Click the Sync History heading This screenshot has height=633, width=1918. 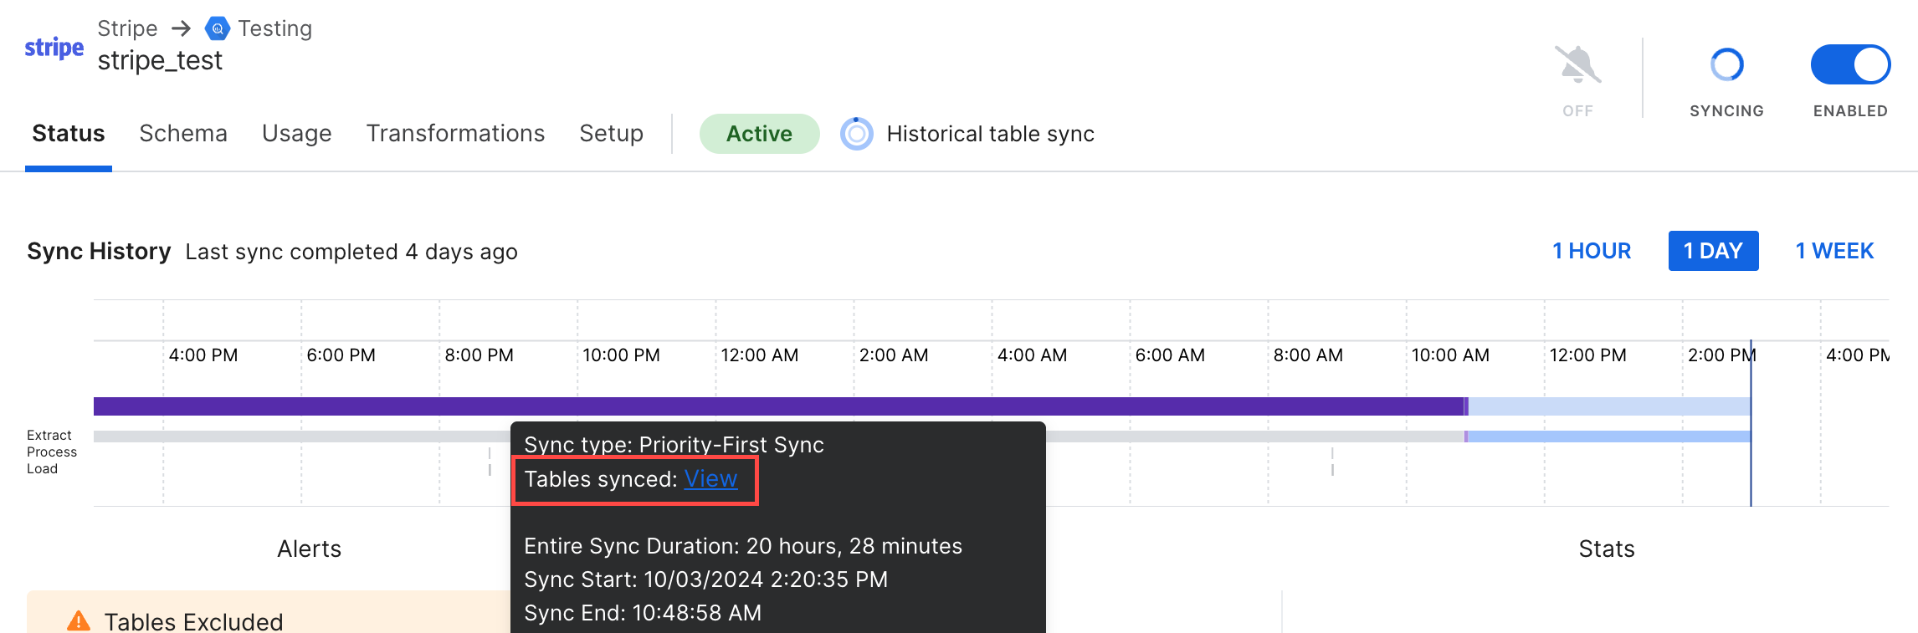(99, 252)
